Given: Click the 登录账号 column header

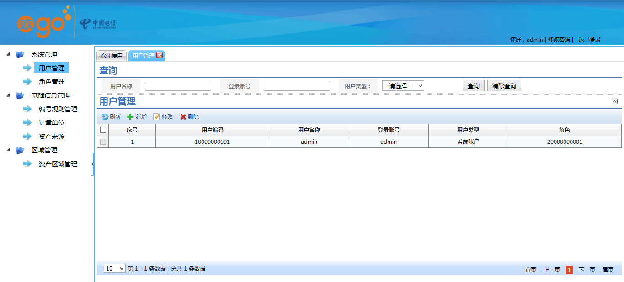Looking at the screenshot, I should [389, 130].
